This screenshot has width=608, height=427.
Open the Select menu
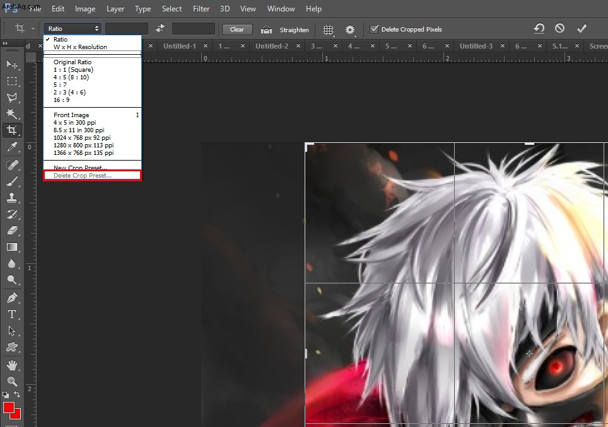pos(172,9)
